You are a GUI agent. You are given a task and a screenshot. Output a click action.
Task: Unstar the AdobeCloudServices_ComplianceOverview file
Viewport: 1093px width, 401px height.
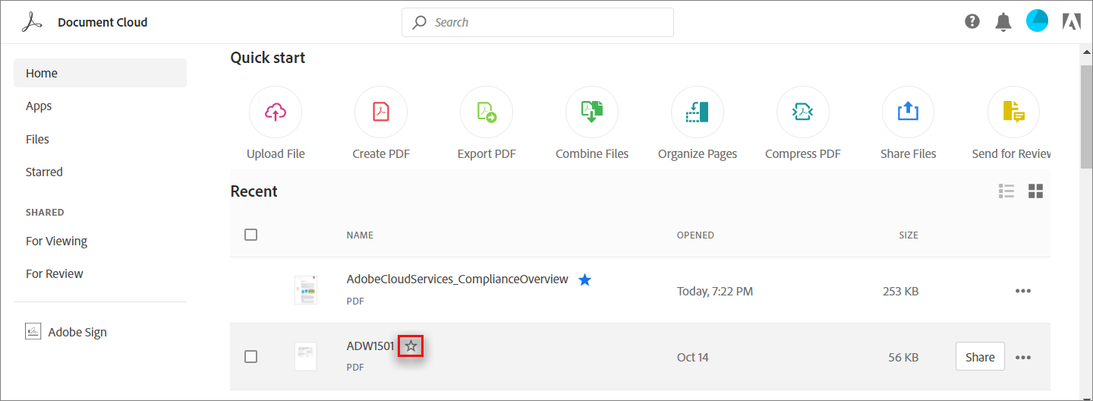tap(584, 280)
